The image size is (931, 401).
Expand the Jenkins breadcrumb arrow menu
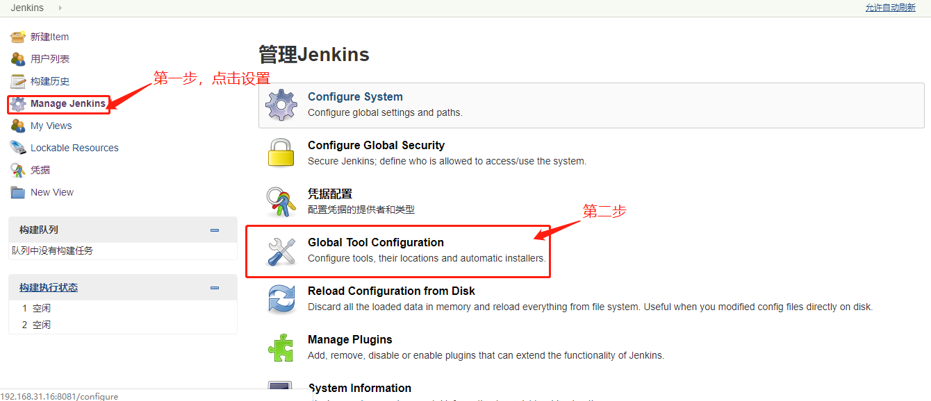point(60,8)
